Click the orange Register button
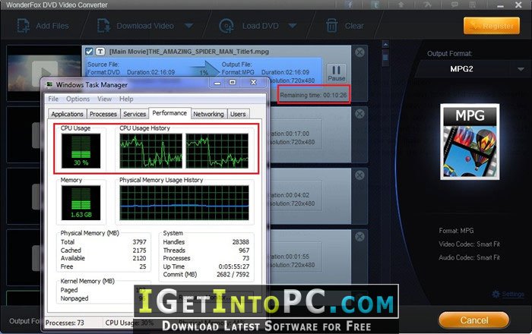The width and height of the screenshot is (532, 334). pyautogui.click(x=492, y=26)
